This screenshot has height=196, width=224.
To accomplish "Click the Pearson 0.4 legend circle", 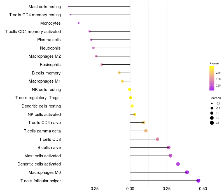I will (x=212, y=123).
